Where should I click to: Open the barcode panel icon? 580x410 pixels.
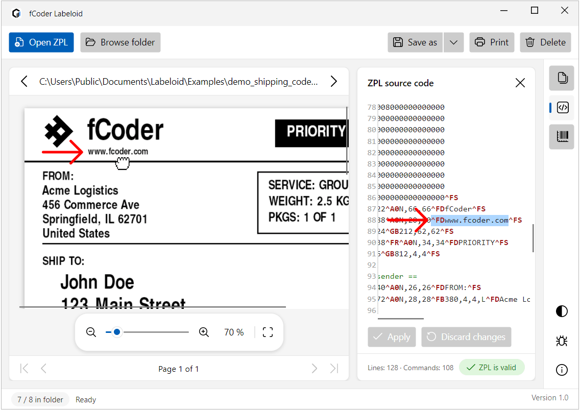[562, 137]
